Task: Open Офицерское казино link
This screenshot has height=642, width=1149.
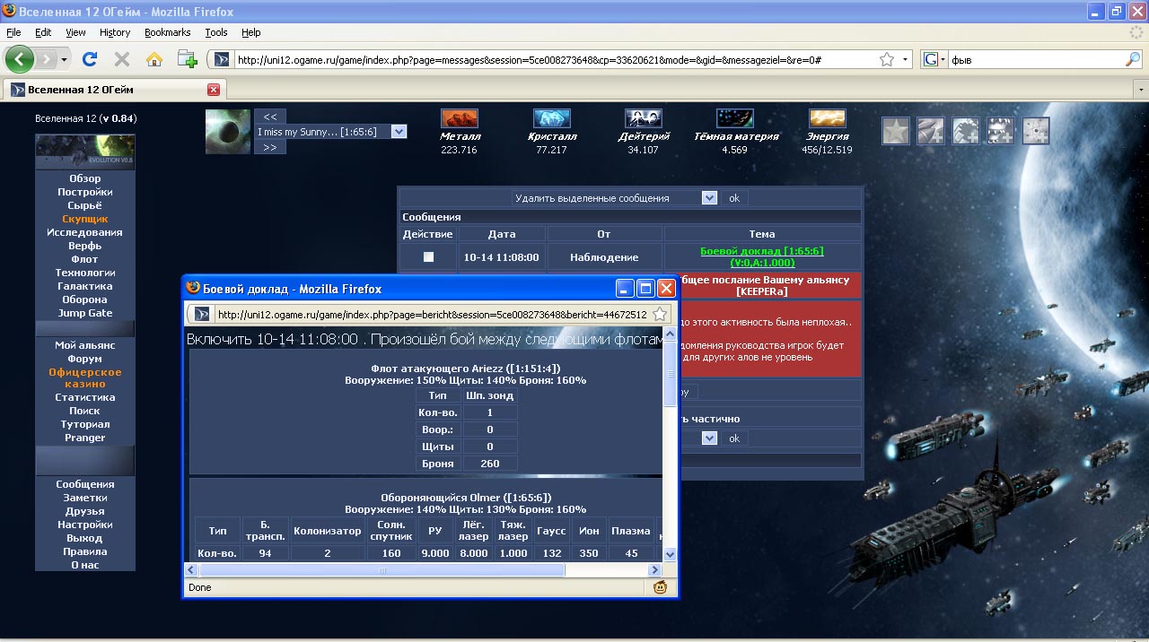Action: [85, 377]
